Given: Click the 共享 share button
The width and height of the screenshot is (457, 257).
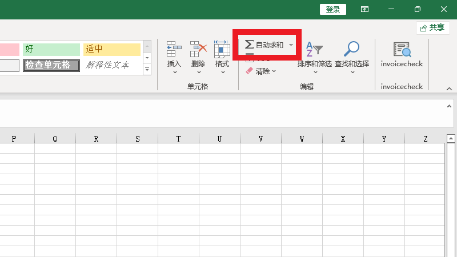Looking at the screenshot, I should (x=432, y=27).
